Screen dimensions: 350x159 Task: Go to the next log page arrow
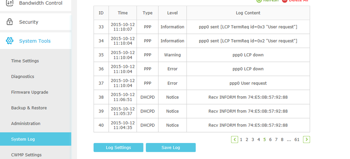point(306,140)
